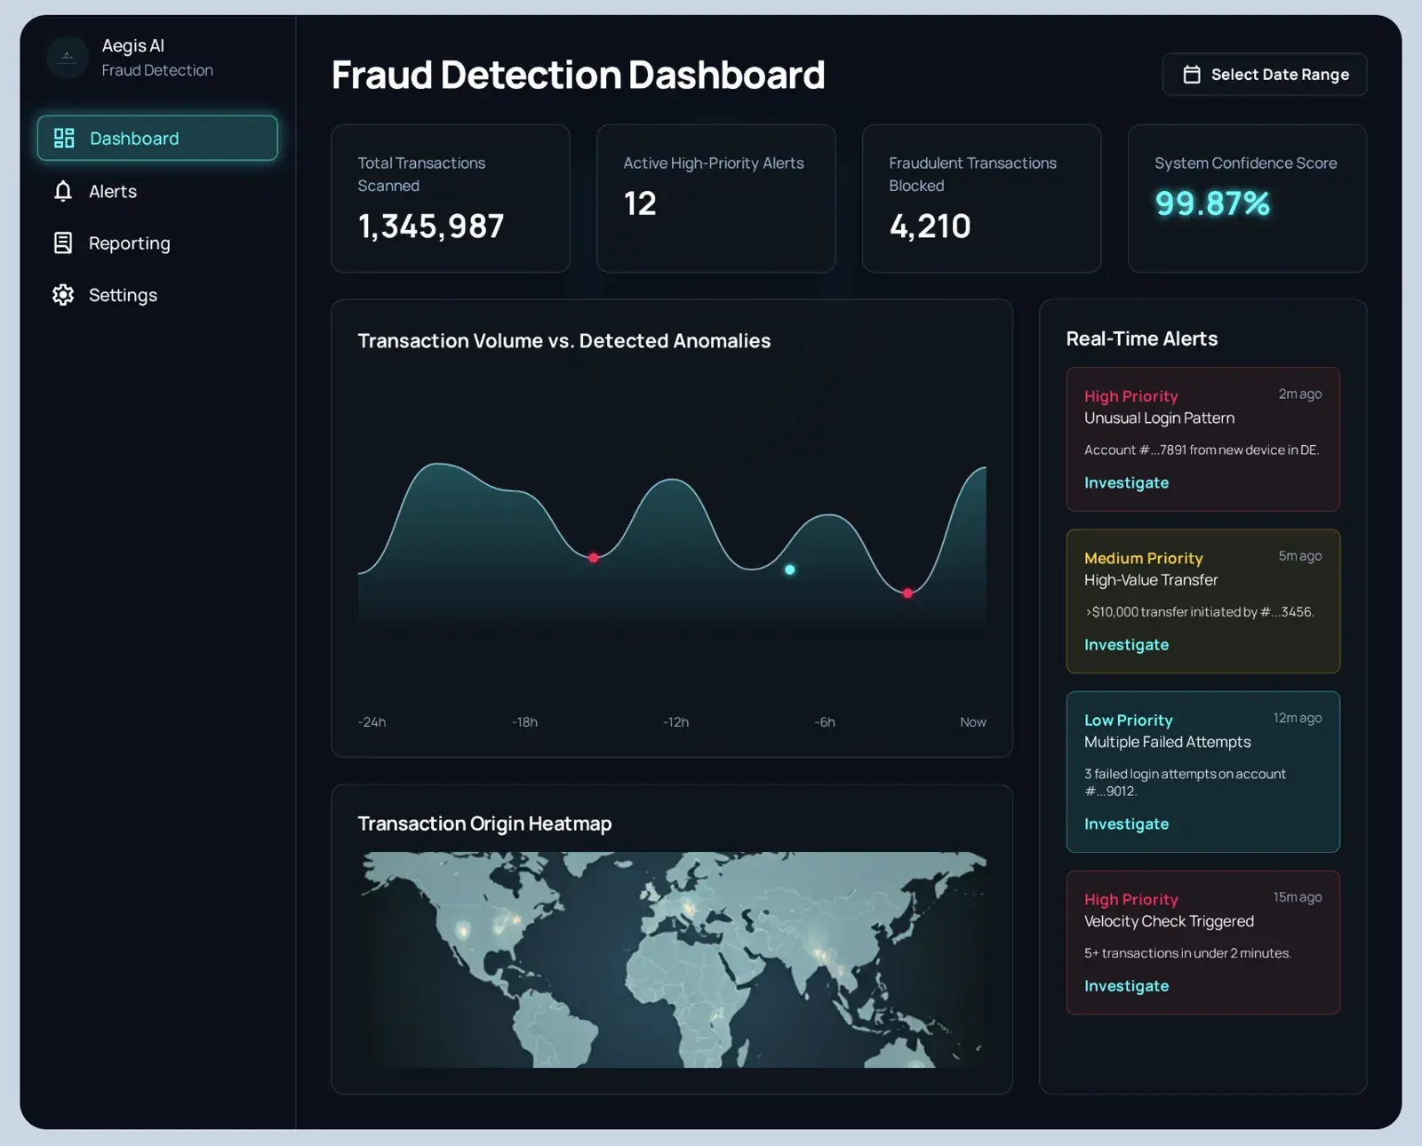Image resolution: width=1422 pixels, height=1146 pixels.
Task: Open the Reporting page
Action: (x=157, y=243)
